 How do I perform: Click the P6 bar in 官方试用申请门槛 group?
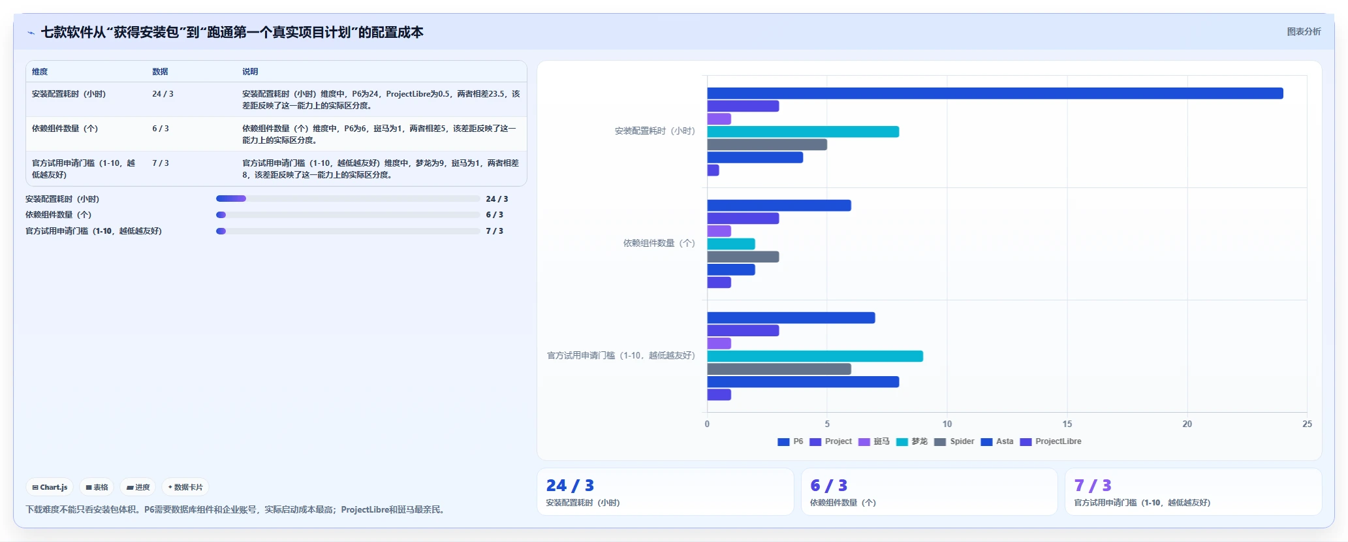pyautogui.click(x=791, y=318)
